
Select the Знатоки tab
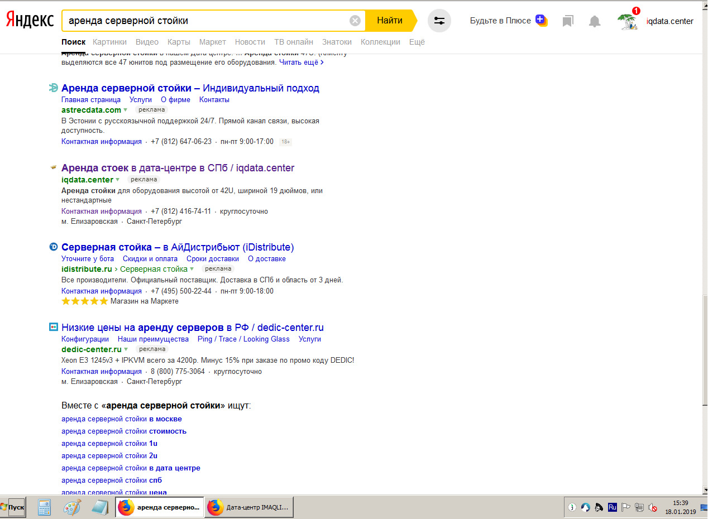pos(337,42)
